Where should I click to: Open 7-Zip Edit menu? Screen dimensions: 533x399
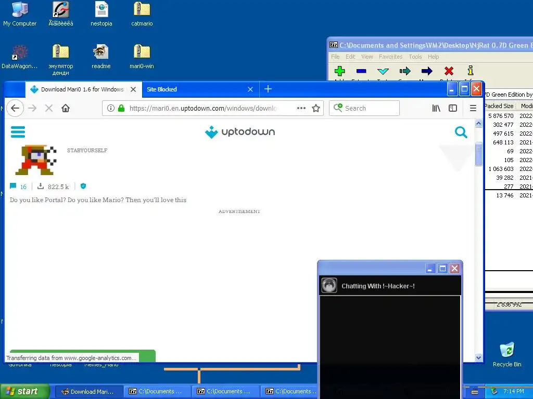pyautogui.click(x=350, y=57)
